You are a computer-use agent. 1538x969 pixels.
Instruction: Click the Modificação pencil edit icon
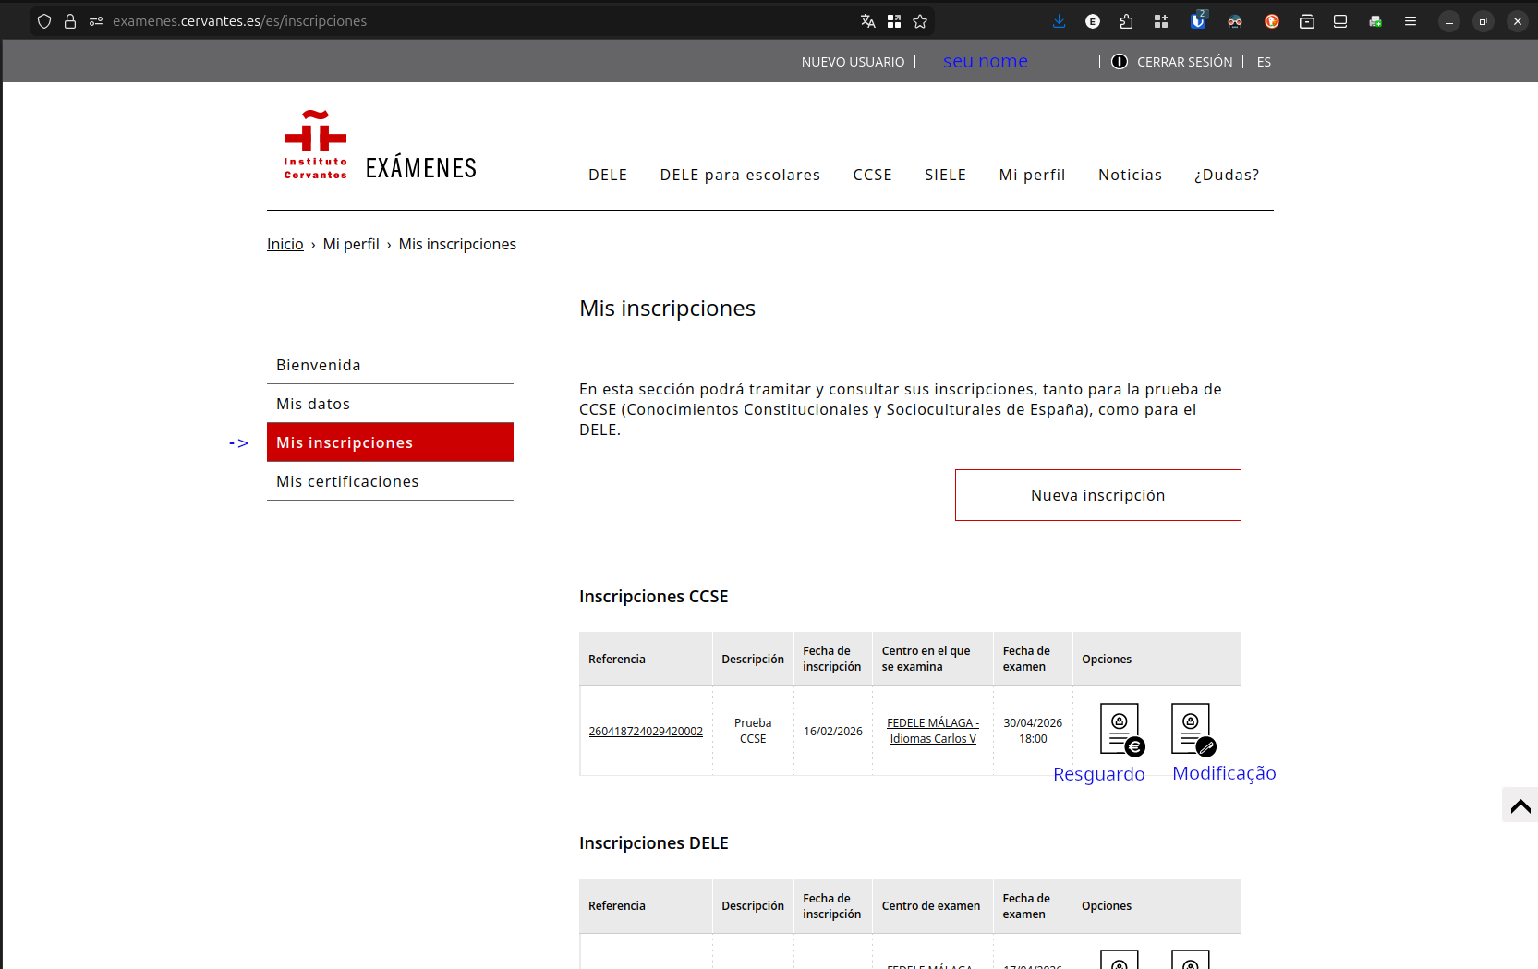[x=1191, y=729]
